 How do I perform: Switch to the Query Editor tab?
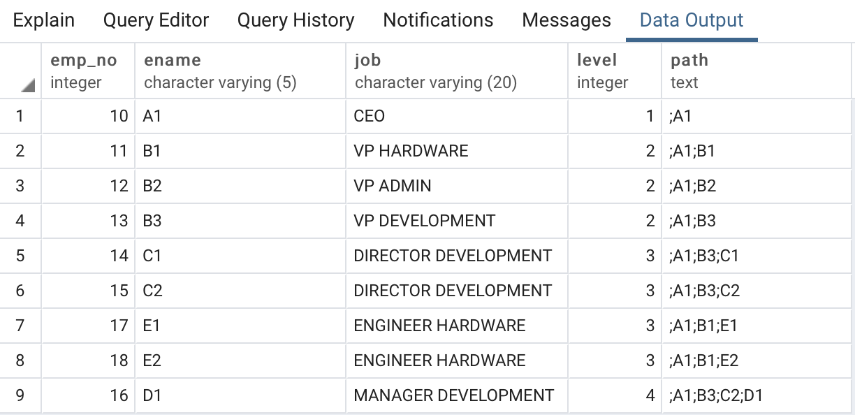156,21
